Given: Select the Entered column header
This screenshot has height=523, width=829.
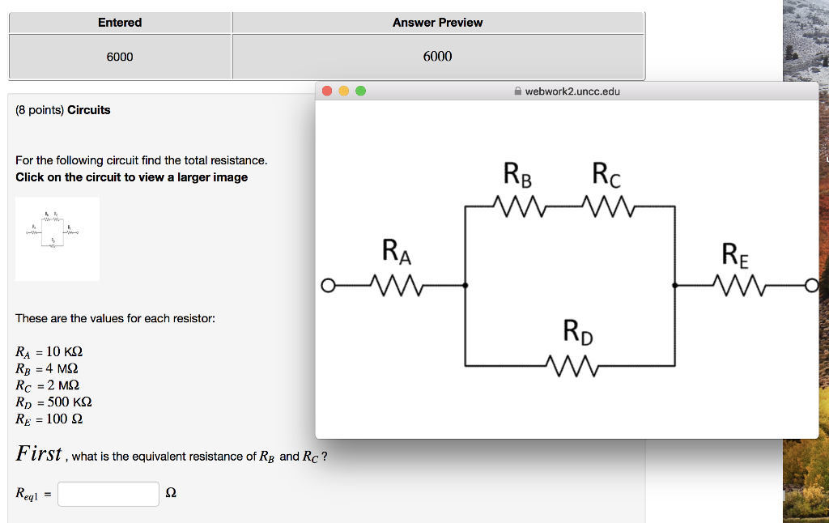Looking at the screenshot, I should [x=120, y=22].
